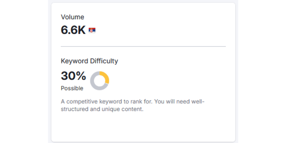
Task: Click the "structured and unique content" text line
Action: point(102,109)
